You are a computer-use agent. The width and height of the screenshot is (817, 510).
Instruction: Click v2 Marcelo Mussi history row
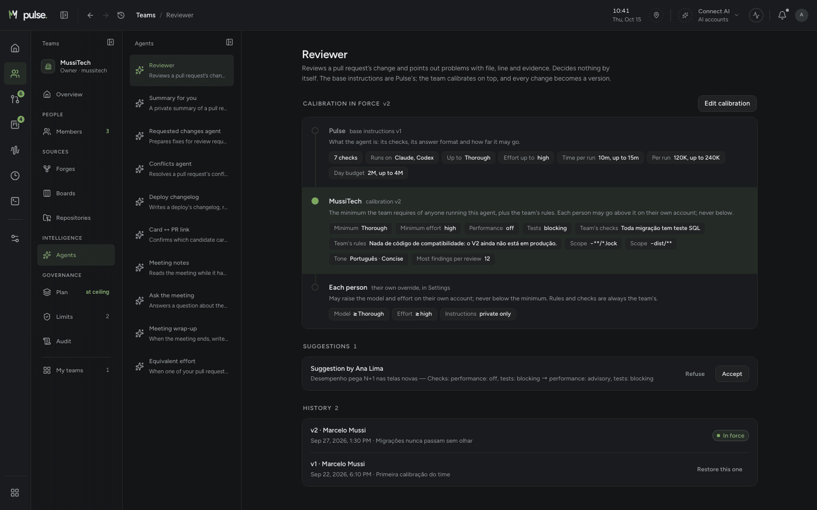(x=530, y=436)
